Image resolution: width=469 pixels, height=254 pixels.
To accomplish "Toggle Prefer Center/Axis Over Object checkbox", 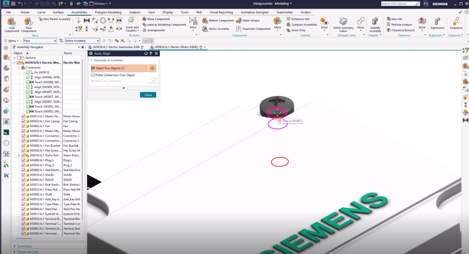I will [x=93, y=75].
